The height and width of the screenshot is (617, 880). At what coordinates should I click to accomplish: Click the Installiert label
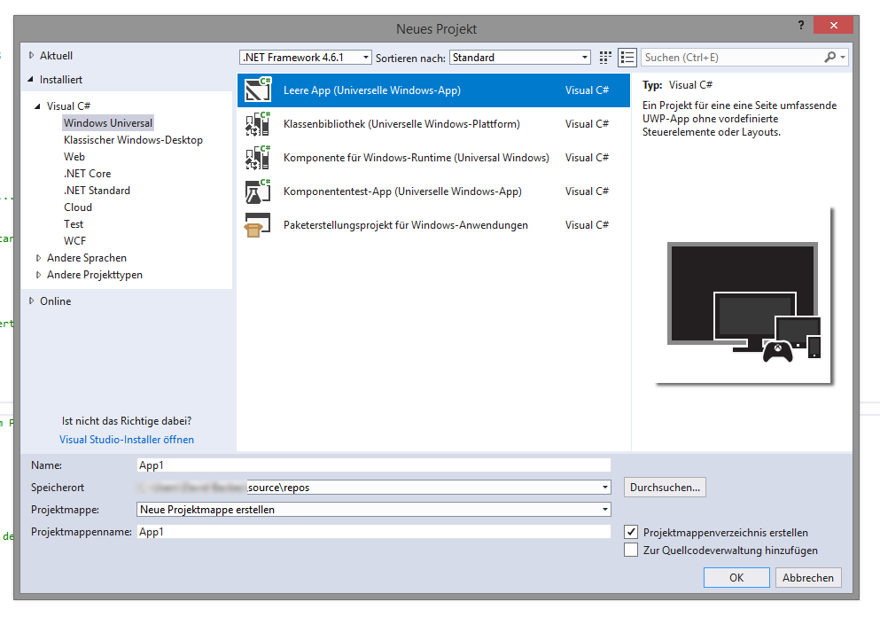61,80
